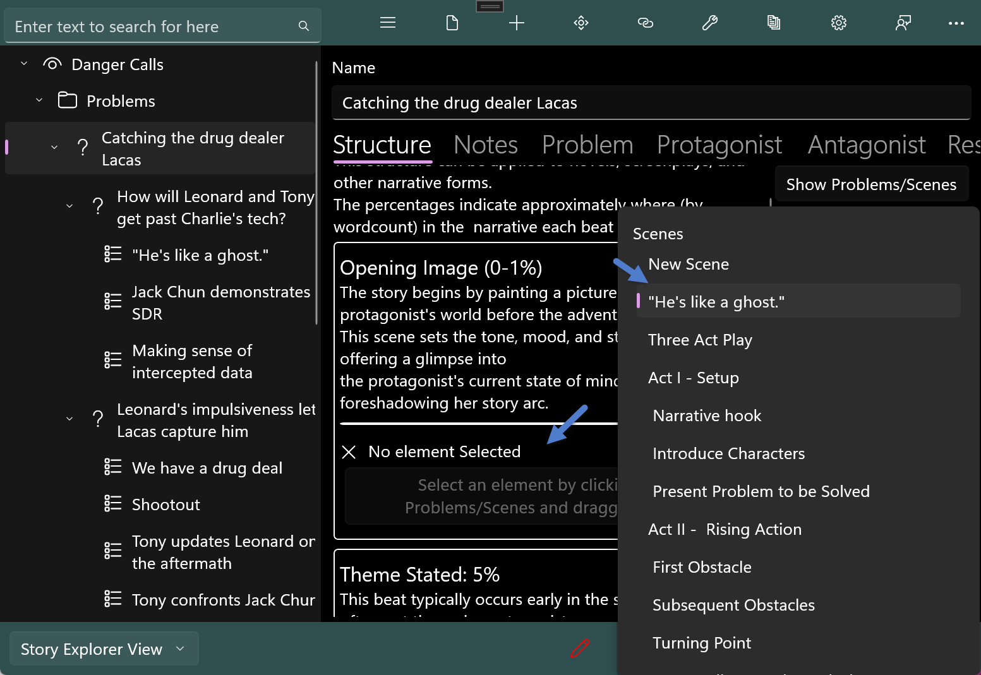Click the Show Problems/Scenes button

click(870, 184)
